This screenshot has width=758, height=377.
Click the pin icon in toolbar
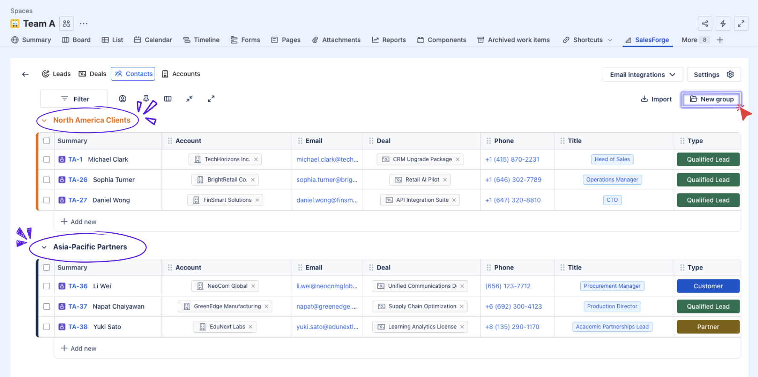click(x=146, y=99)
